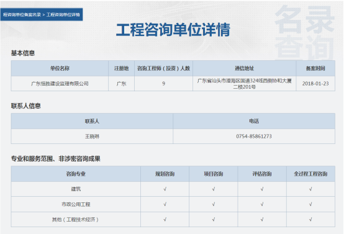Click the 全过程工程咨询 checkmark in 其他 row
Viewport: 344px width, 234px height.
[x=310, y=220]
